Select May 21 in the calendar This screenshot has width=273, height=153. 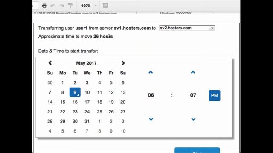click(50, 112)
